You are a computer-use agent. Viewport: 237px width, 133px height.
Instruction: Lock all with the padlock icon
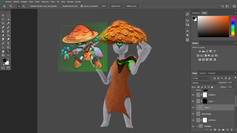click(212, 87)
